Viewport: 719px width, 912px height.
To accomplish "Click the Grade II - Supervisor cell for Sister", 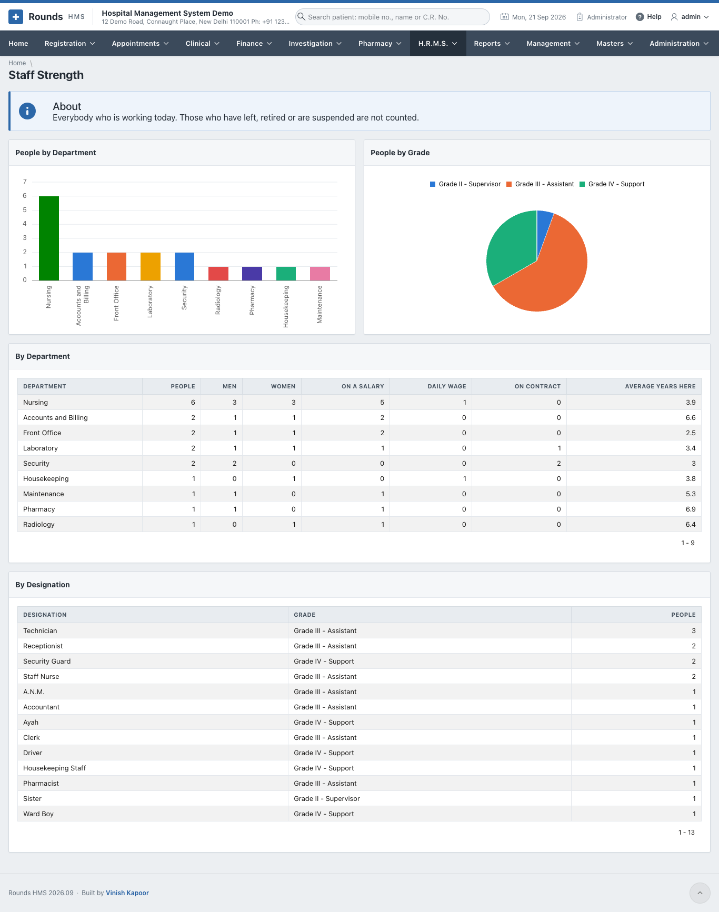I will coord(430,798).
